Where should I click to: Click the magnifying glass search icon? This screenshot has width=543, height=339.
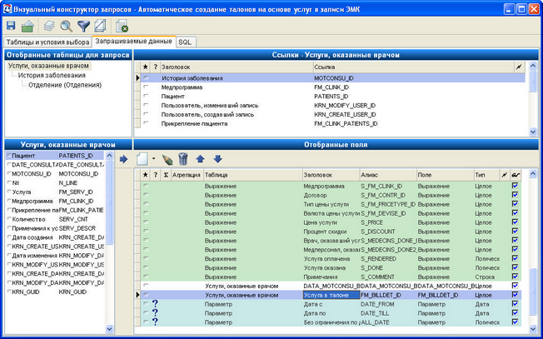point(66,26)
